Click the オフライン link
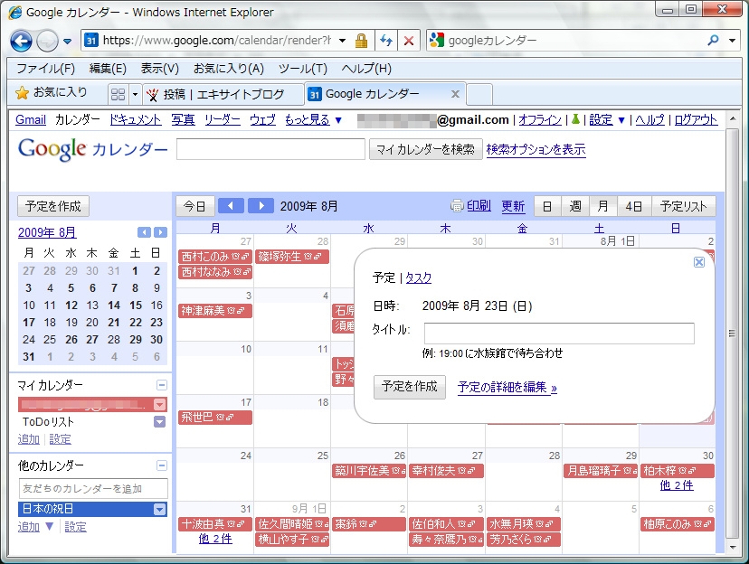 click(x=540, y=120)
